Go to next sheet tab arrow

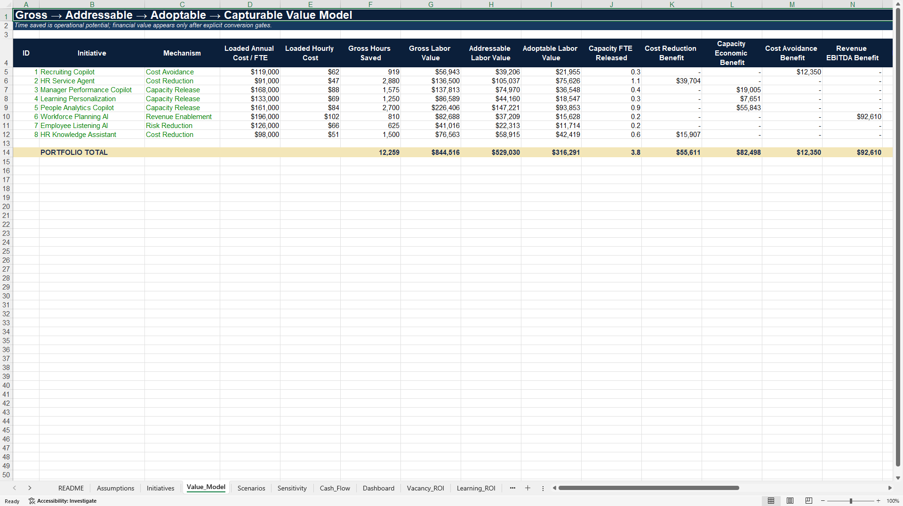coord(30,488)
